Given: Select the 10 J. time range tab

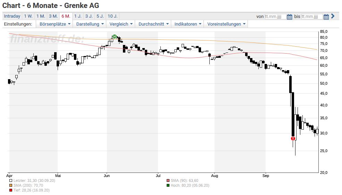Looking at the screenshot, I should tap(112, 16).
